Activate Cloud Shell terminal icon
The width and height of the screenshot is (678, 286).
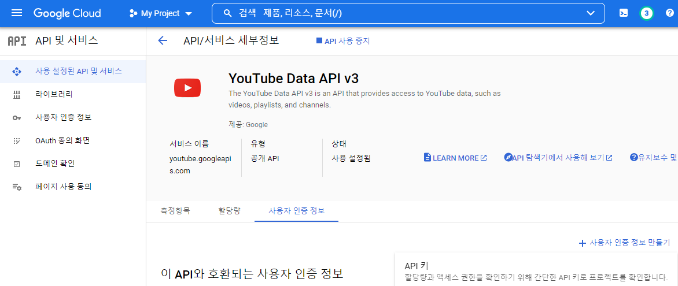[624, 13]
